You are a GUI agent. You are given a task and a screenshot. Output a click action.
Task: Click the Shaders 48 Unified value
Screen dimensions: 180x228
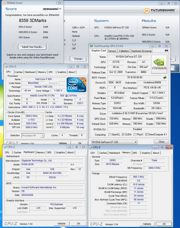tap(119, 93)
